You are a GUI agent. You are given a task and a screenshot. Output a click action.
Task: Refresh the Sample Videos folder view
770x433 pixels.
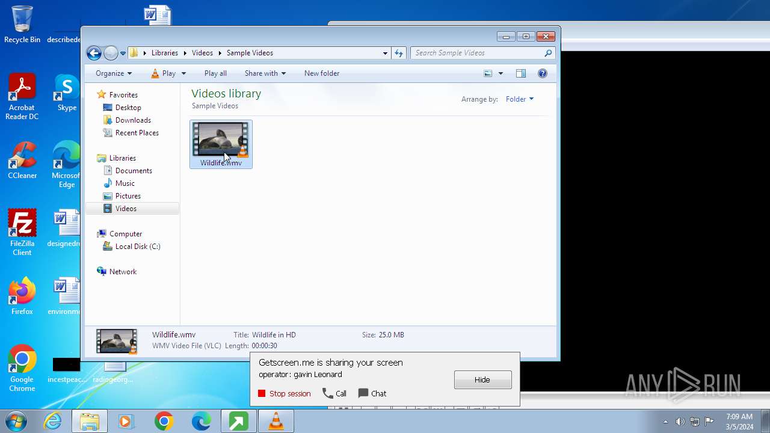(398, 53)
